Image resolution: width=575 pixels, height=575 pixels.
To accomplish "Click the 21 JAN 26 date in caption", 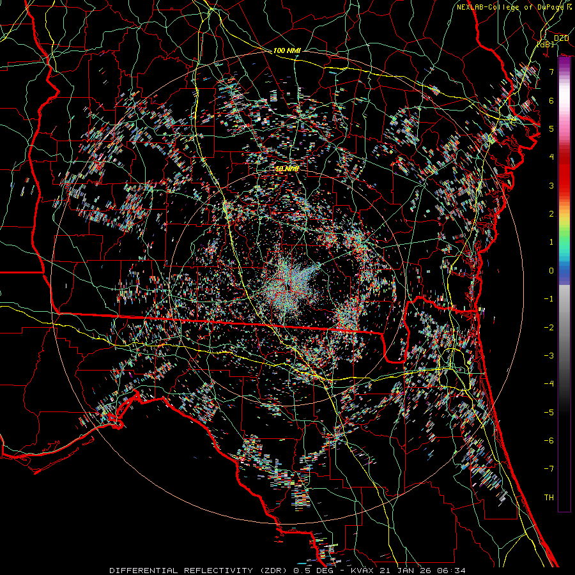I will click(x=404, y=571).
